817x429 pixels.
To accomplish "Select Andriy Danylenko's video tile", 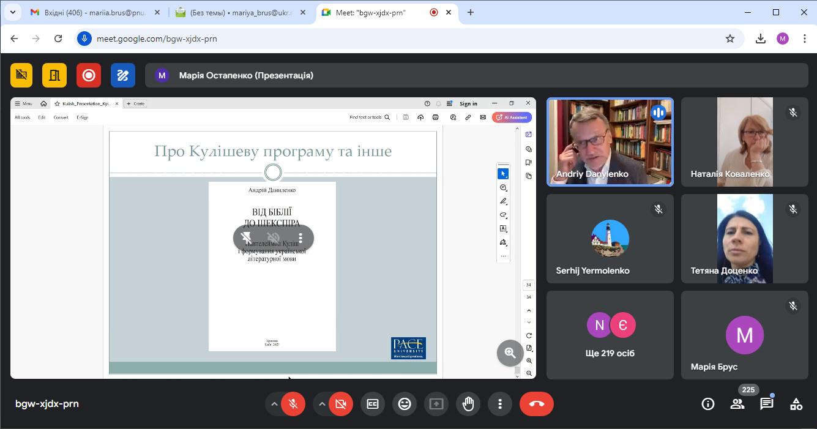I will (x=610, y=142).
